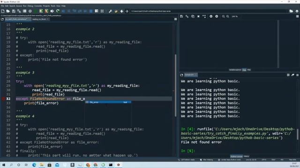Open the Consoles menu
Viewport: 300px width, 168px height.
[x=38, y=6]
